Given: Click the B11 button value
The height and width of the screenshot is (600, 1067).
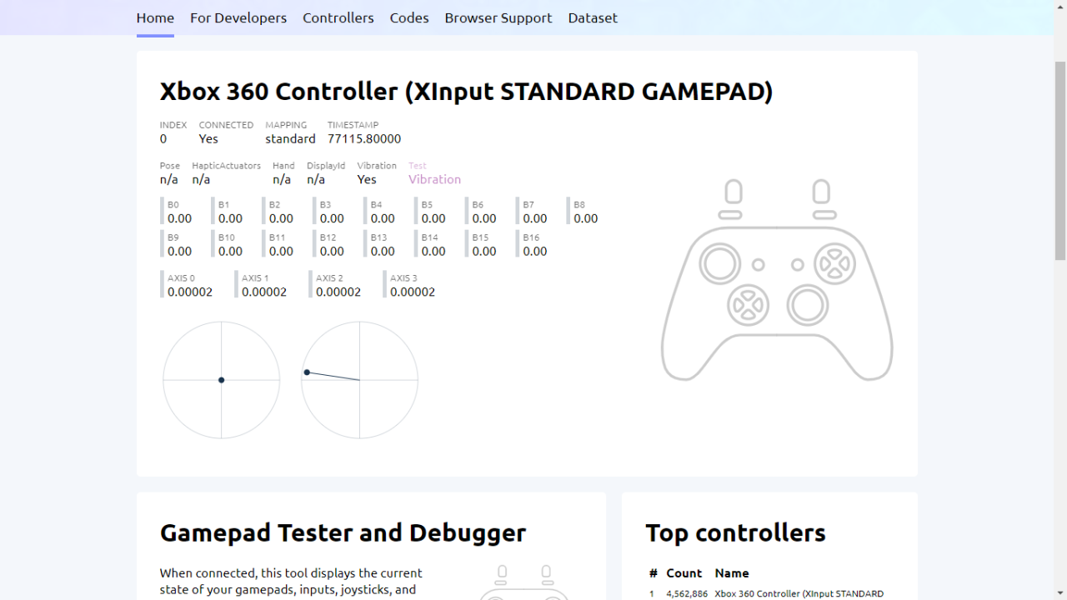Looking at the screenshot, I should pos(281,251).
